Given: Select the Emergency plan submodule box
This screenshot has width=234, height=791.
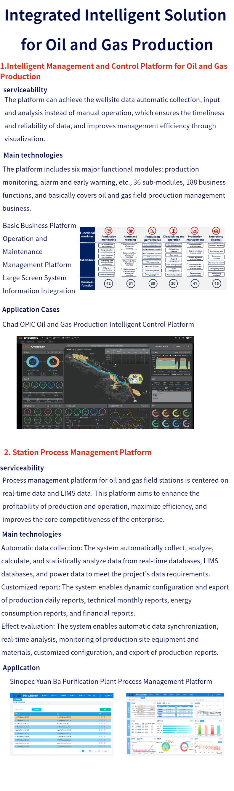Looking at the screenshot, I should click(x=217, y=251).
